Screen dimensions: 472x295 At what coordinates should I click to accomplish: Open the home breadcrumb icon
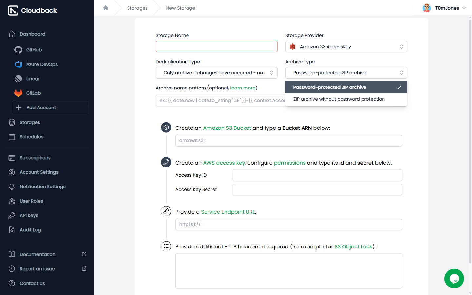pyautogui.click(x=106, y=8)
